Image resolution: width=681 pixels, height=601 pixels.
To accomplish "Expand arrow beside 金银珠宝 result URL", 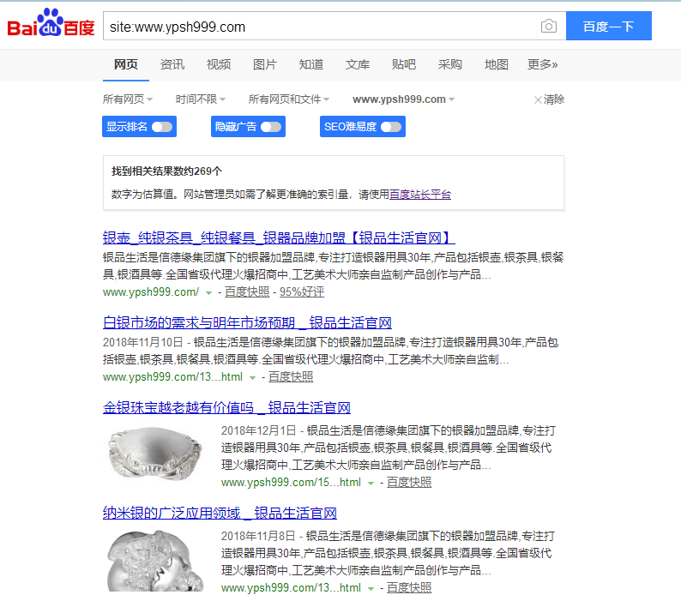I will (371, 484).
